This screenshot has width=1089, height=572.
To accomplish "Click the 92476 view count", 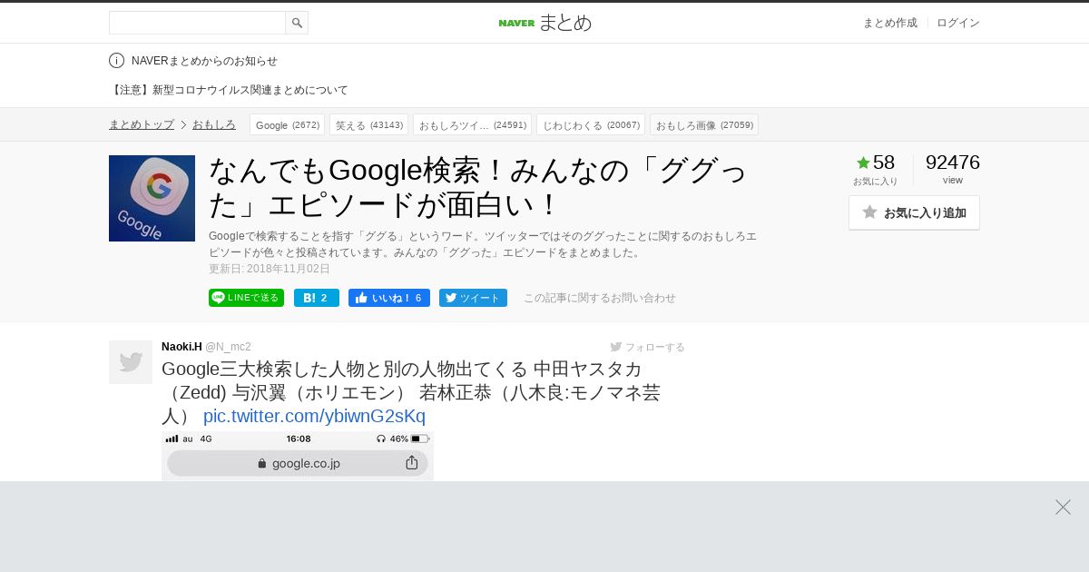I will point(952,163).
